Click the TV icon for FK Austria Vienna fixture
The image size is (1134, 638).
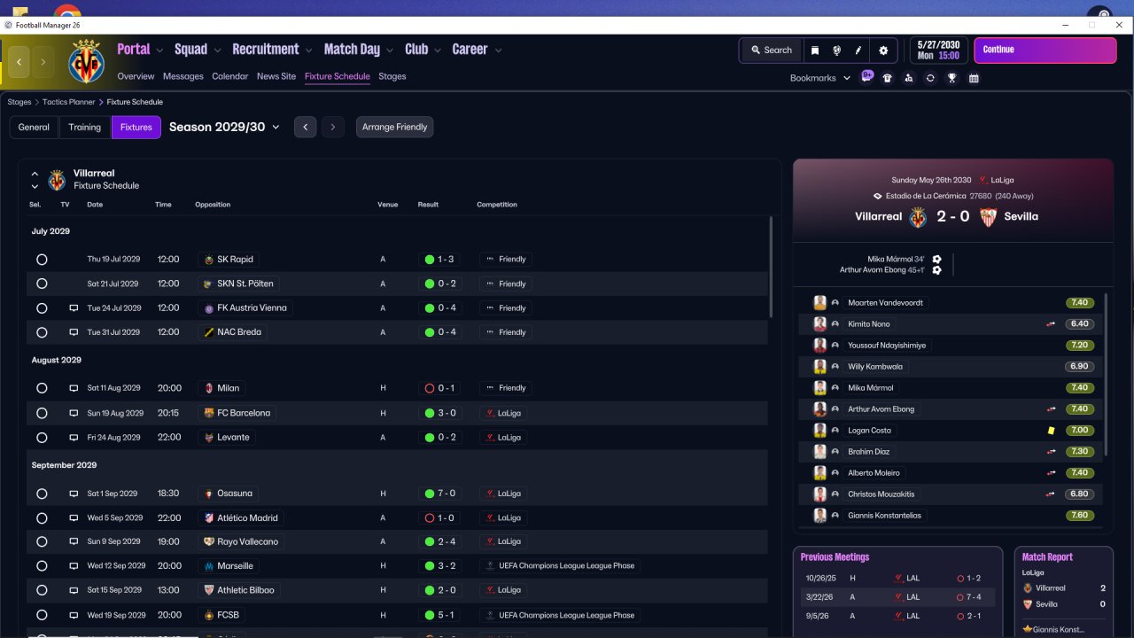pyautogui.click(x=74, y=308)
